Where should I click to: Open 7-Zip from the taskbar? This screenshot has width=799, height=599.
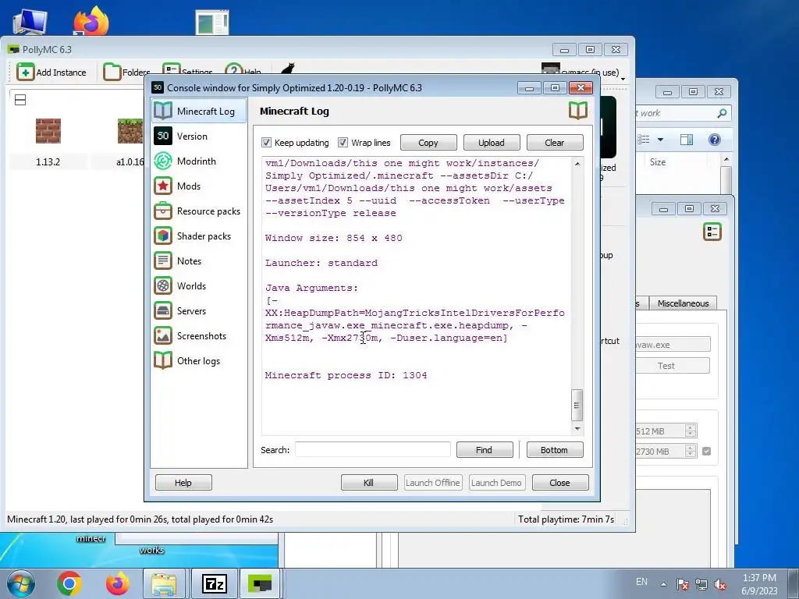coord(214,583)
